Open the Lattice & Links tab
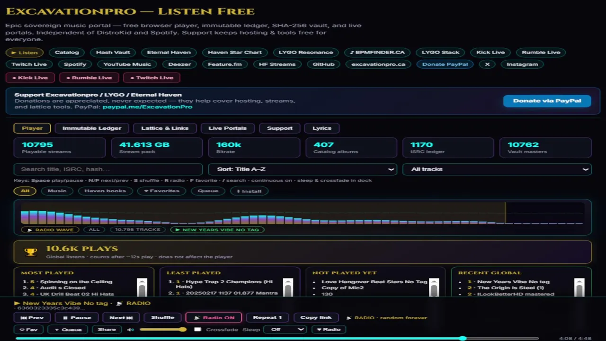The width and height of the screenshot is (606, 341). coord(165,128)
